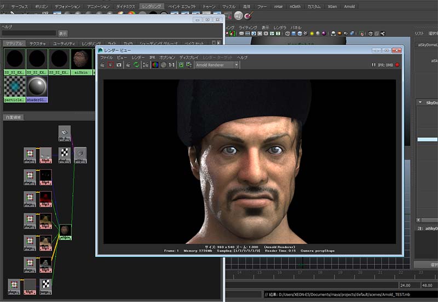438x302 pixels.
Task: Select the top bump node in work area
Action: pos(65,133)
